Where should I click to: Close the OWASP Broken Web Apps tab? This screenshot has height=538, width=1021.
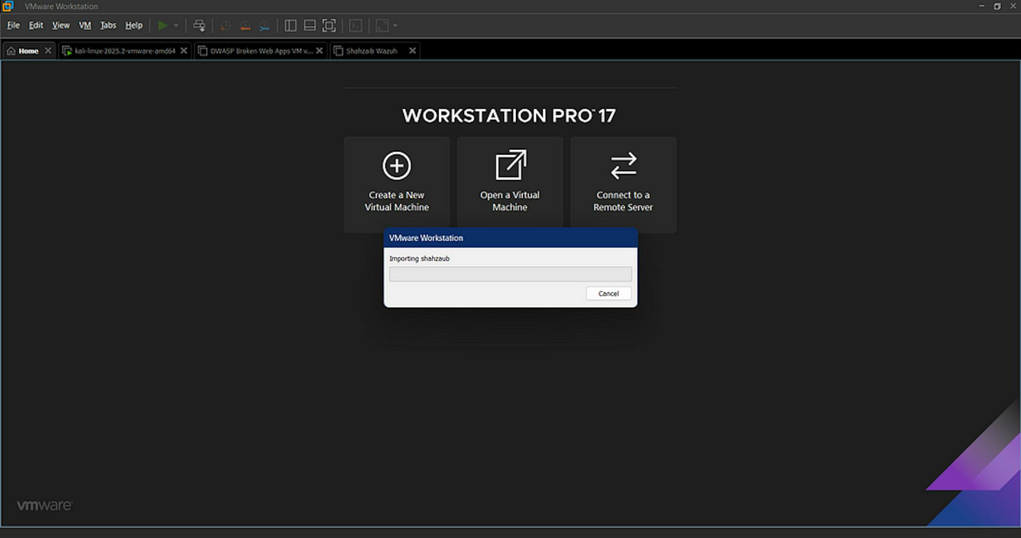(320, 50)
